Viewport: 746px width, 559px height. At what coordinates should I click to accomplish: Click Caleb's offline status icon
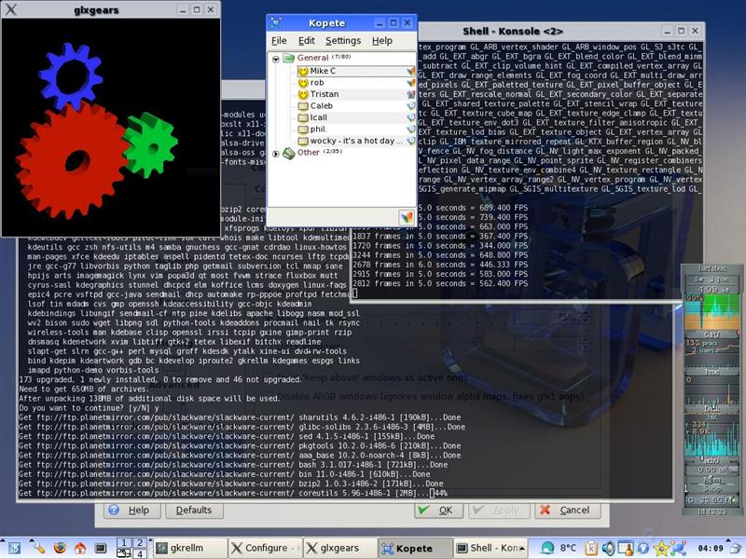(303, 106)
